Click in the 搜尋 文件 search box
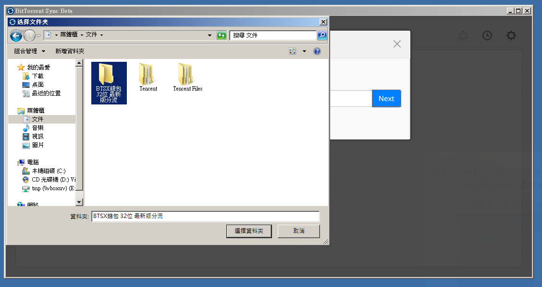 point(273,35)
